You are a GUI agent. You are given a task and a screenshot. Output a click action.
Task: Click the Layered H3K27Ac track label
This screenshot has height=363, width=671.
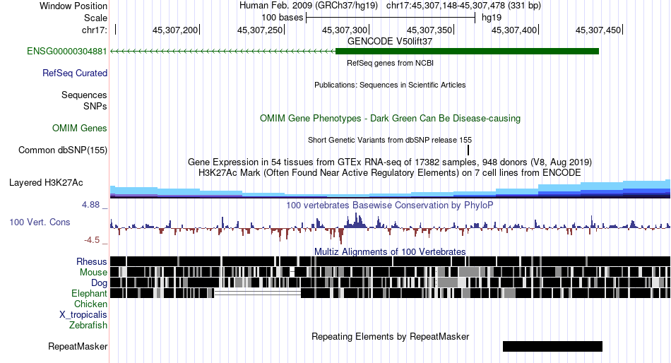coord(46,183)
